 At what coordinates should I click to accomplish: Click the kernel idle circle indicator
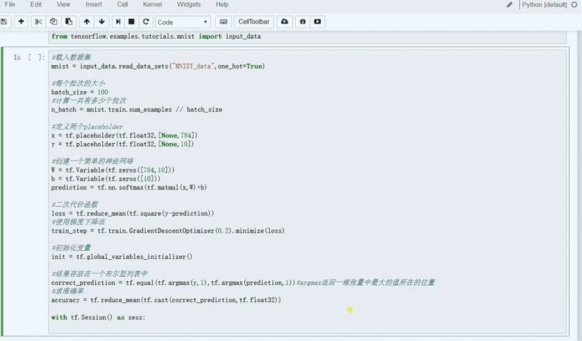pos(574,4)
